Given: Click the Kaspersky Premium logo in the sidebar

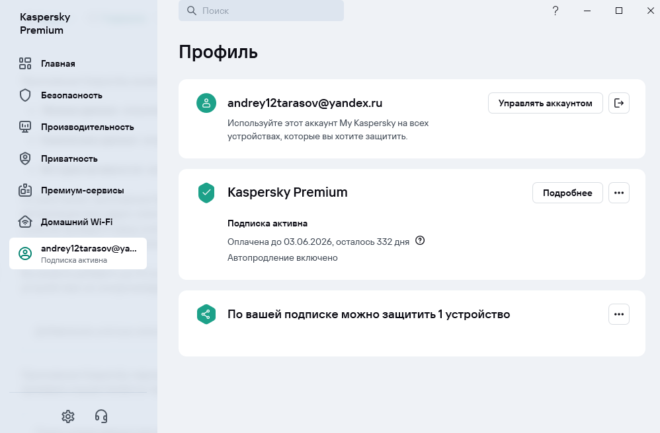Looking at the screenshot, I should pos(45,24).
